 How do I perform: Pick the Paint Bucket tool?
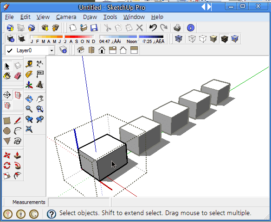pyautogui.click(x=7, y=76)
